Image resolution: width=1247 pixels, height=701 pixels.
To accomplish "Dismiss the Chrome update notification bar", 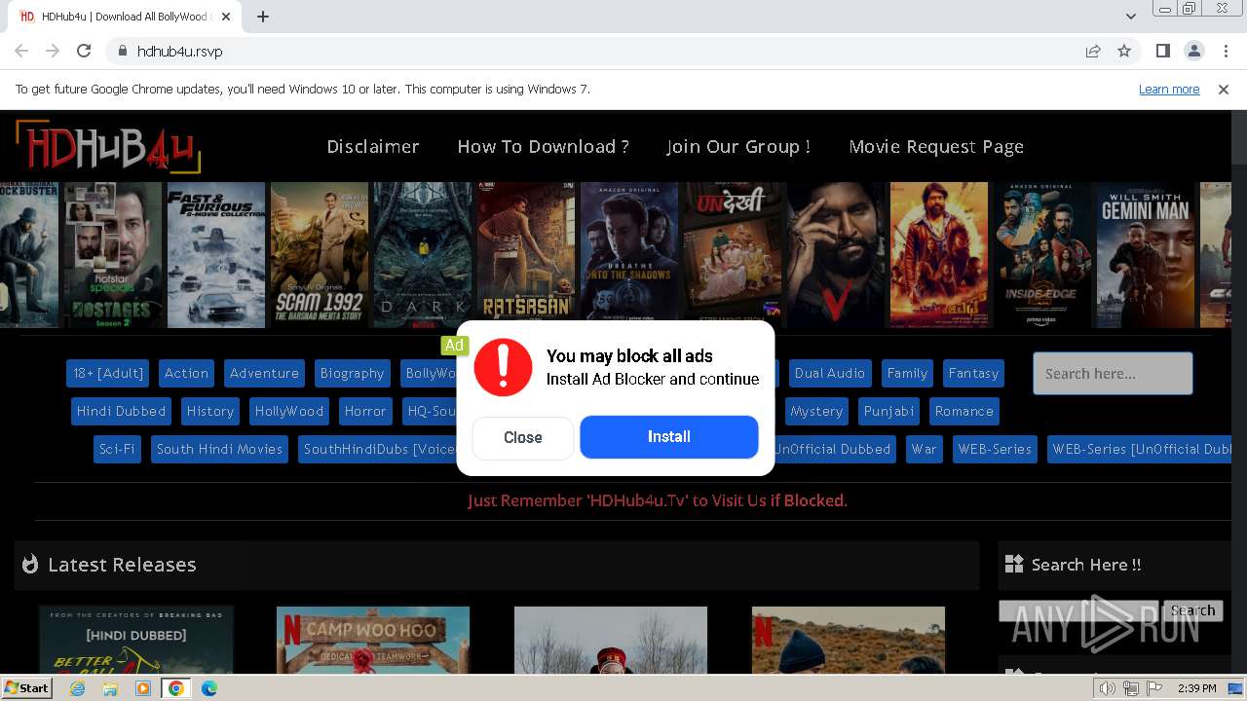I will click(x=1224, y=89).
